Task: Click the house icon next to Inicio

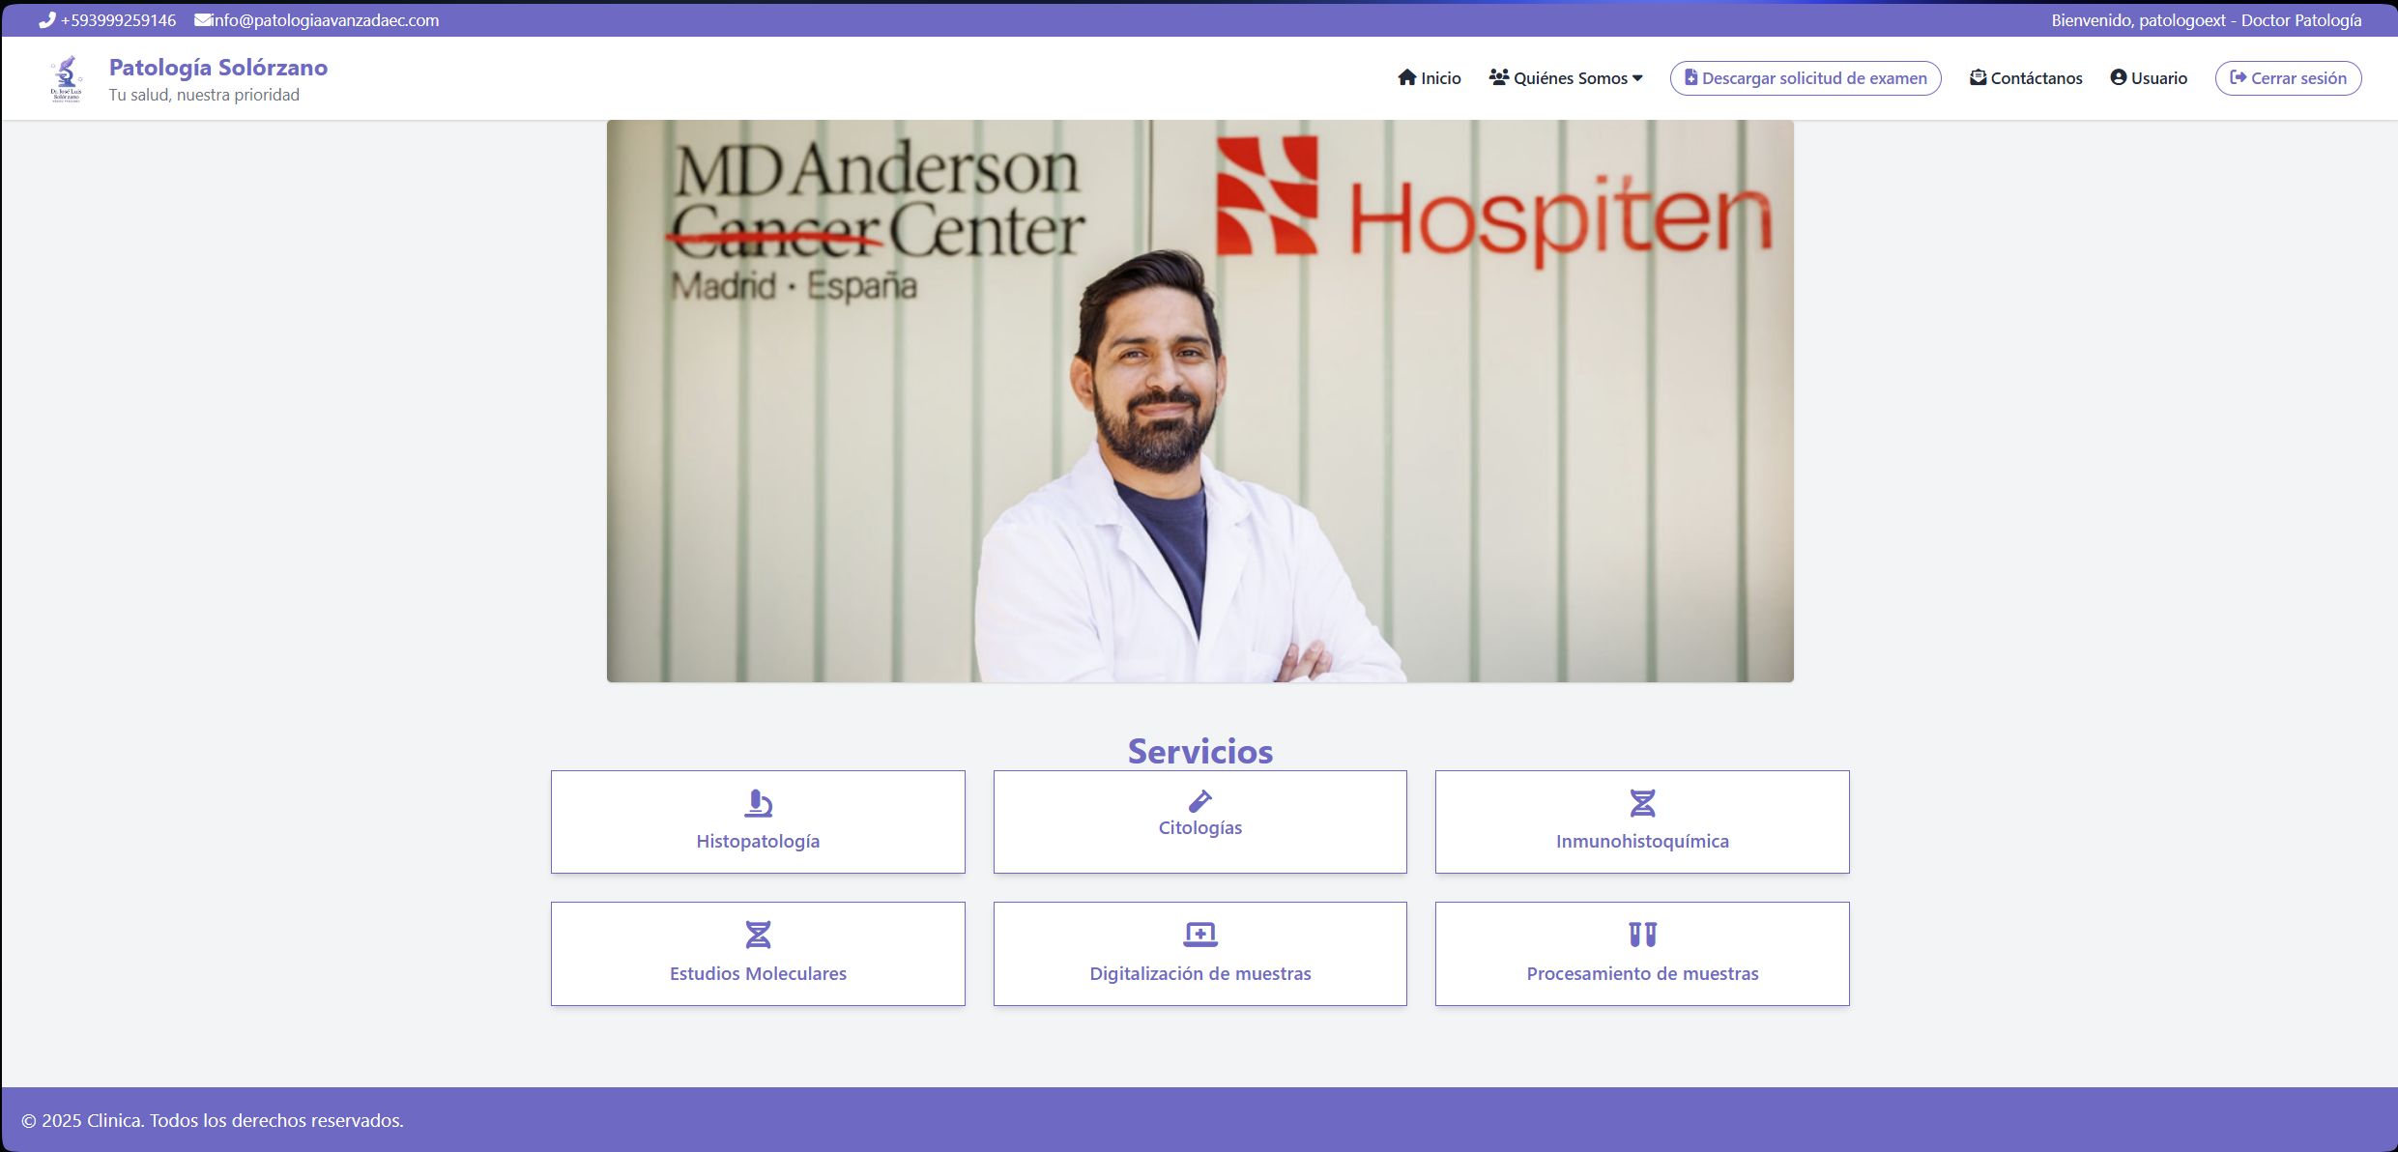Action: pos(1406,77)
